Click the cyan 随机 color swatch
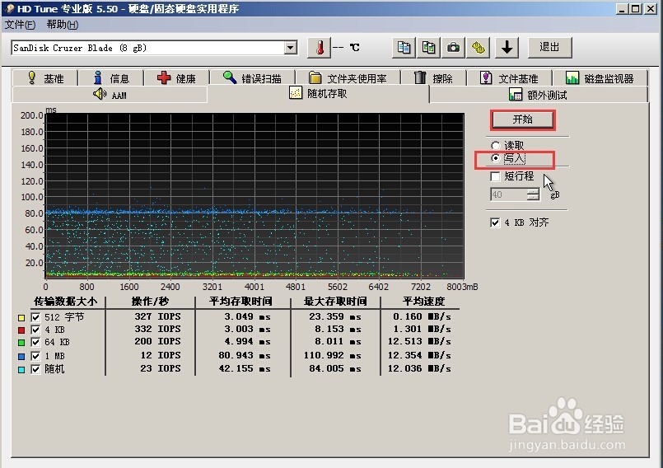The height and width of the screenshot is (468, 663). click(x=21, y=370)
